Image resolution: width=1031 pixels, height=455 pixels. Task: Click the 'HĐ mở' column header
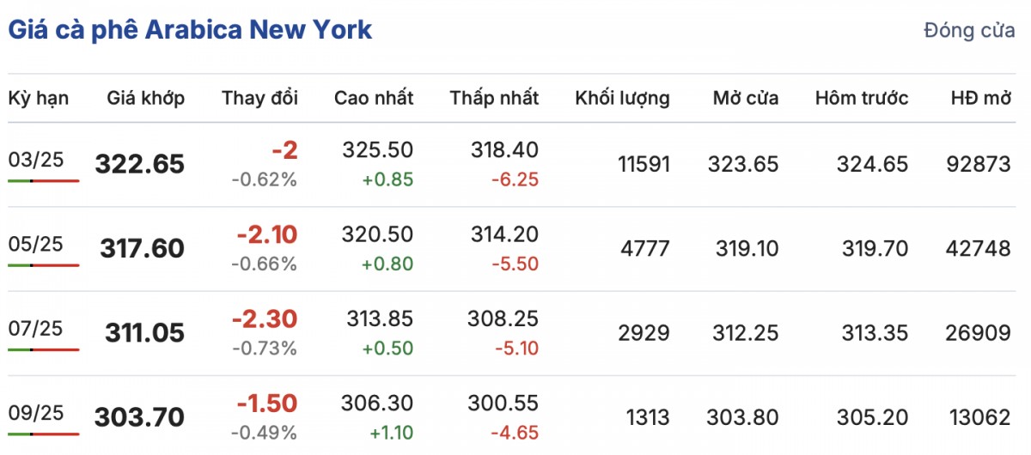click(980, 98)
